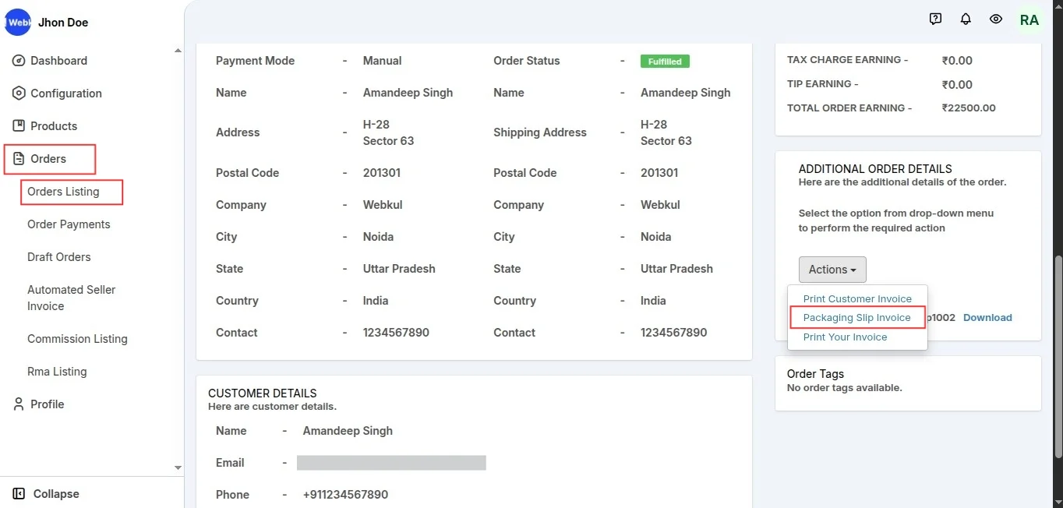Select Print Your Invoice menu entry
The width and height of the screenshot is (1063, 508).
click(x=845, y=337)
